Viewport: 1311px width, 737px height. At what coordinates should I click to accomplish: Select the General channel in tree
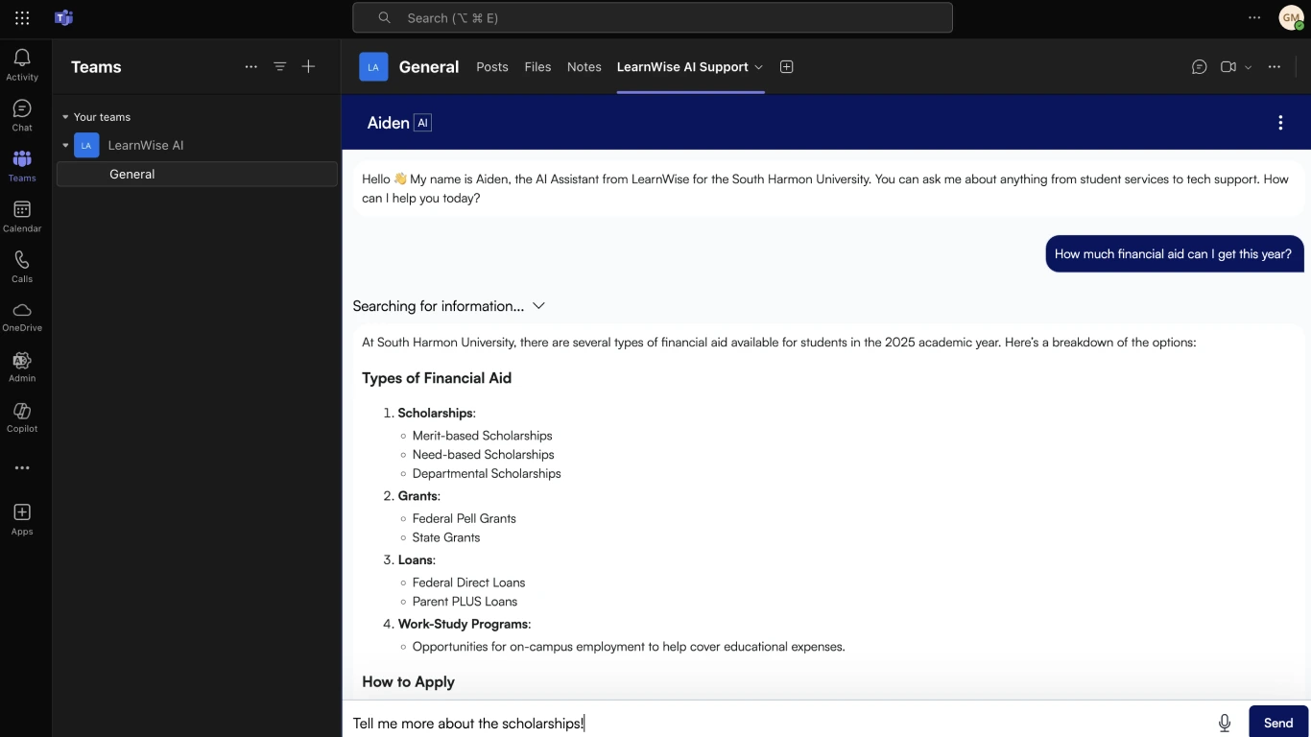197,175
